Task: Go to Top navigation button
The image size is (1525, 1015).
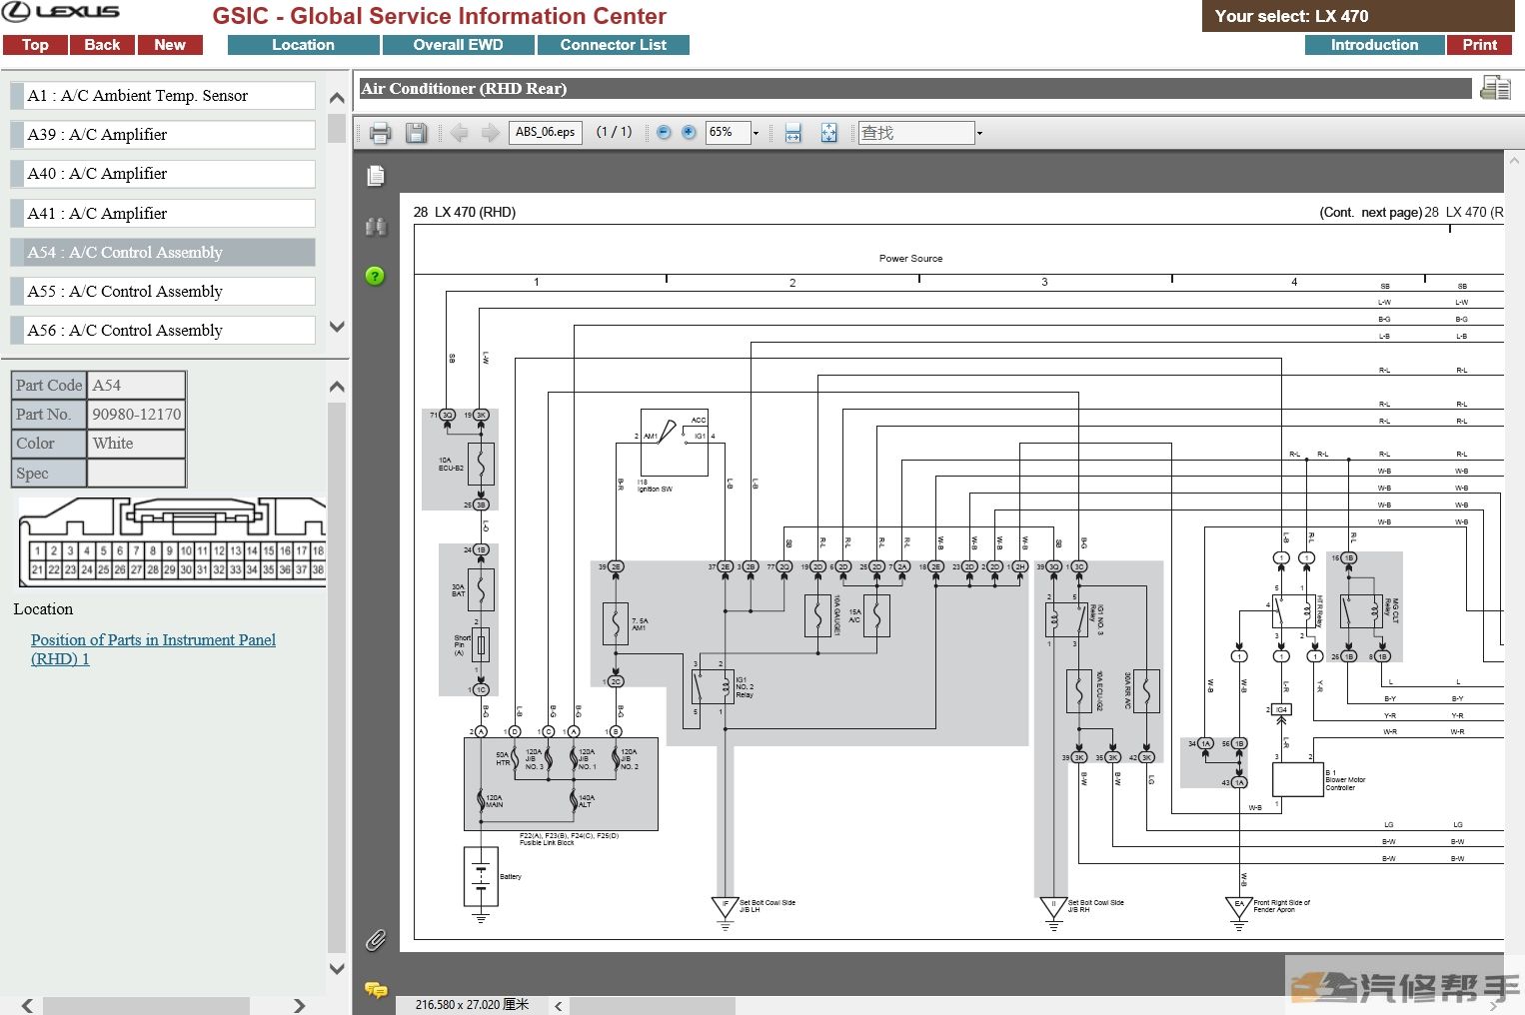Action: pos(35,45)
